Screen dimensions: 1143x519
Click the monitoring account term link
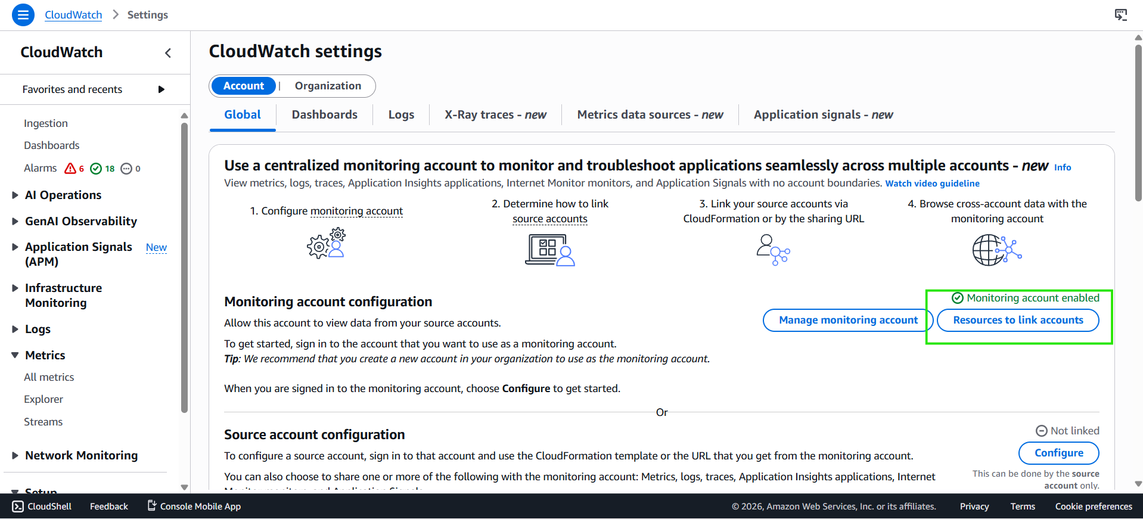(x=356, y=211)
